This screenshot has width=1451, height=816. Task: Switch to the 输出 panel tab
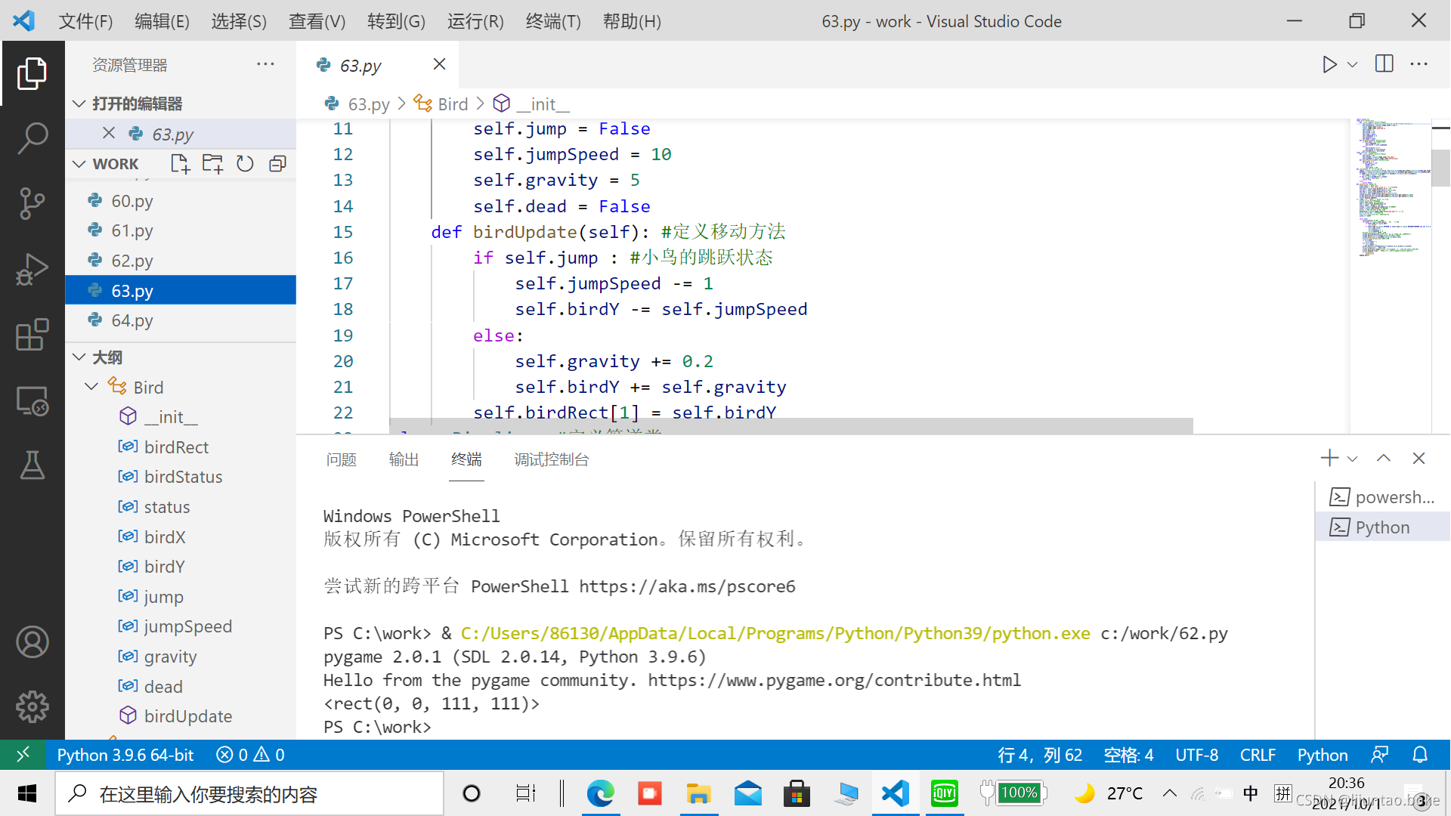[404, 459]
